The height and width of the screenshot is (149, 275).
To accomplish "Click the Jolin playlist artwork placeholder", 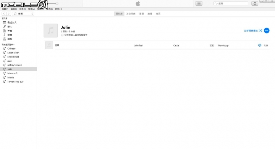I will [50, 30].
